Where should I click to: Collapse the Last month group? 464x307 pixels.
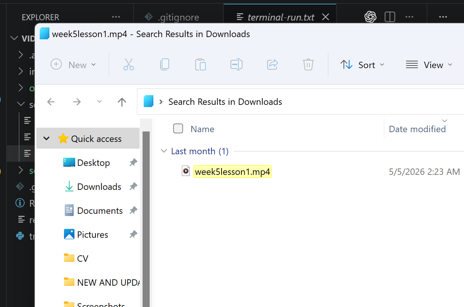click(x=164, y=151)
